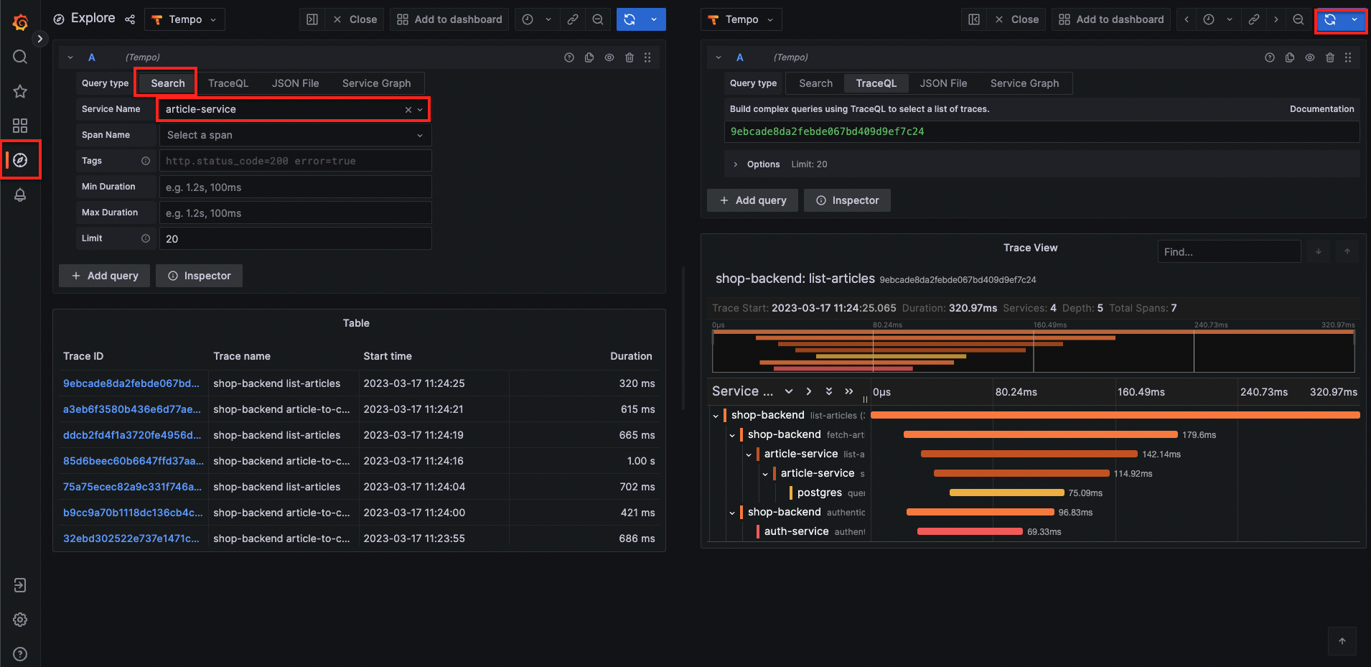1371x667 pixels.
Task: Shift time range forward in right pane
Action: [1276, 19]
